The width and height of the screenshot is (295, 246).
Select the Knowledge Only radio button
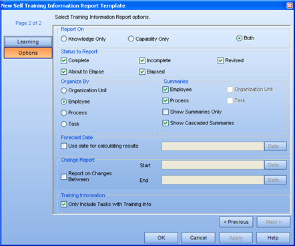point(63,39)
